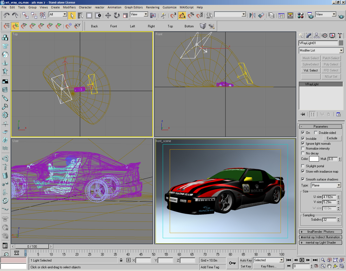Enable the Double-sided checkbox
The image size is (346, 271).
pos(316,133)
